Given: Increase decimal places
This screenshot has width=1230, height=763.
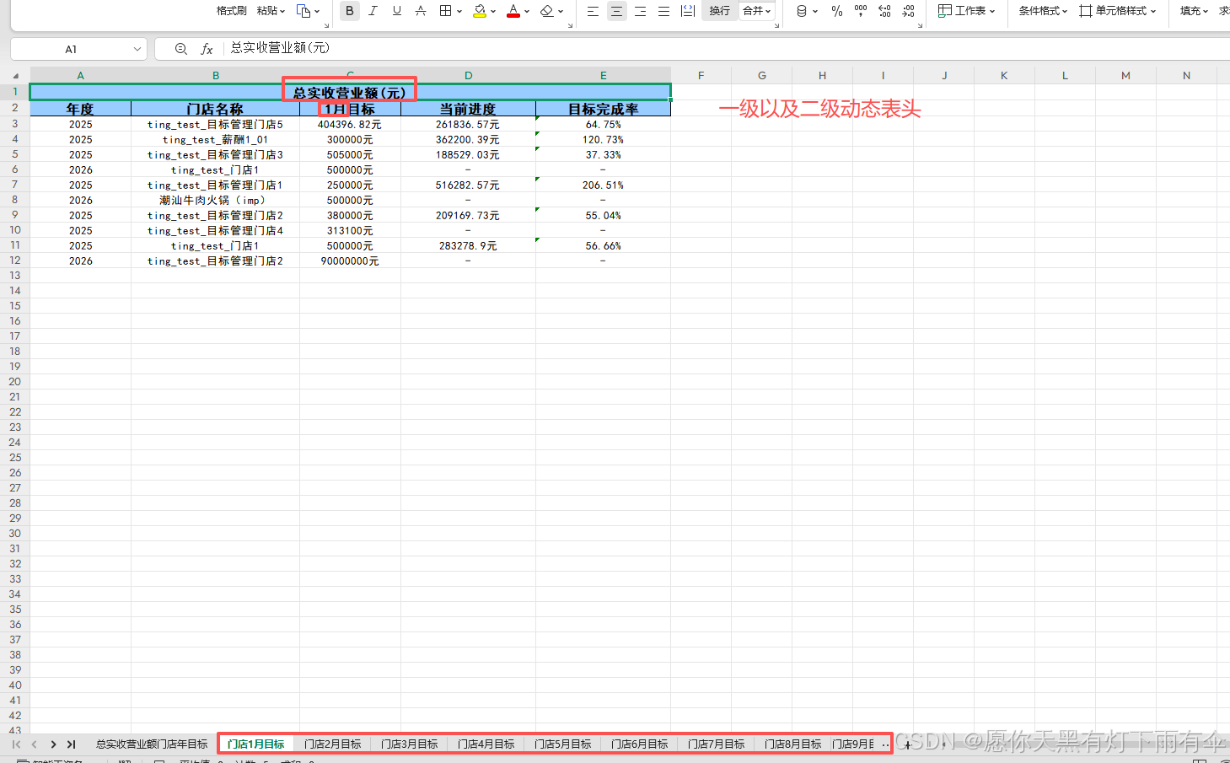Looking at the screenshot, I should tap(884, 11).
